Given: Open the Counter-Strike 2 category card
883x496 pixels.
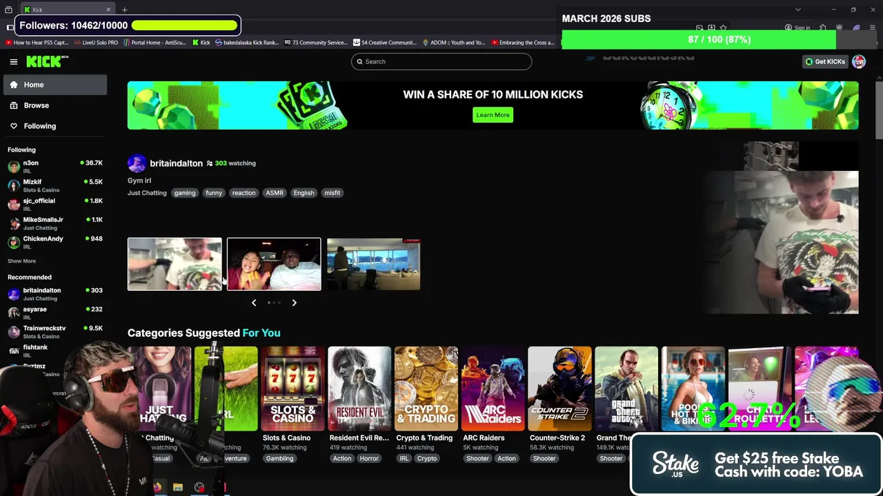Looking at the screenshot, I should coord(559,389).
